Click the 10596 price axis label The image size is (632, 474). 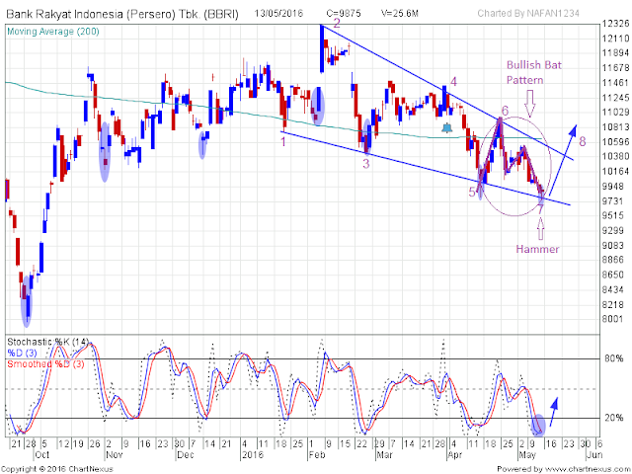point(616,142)
